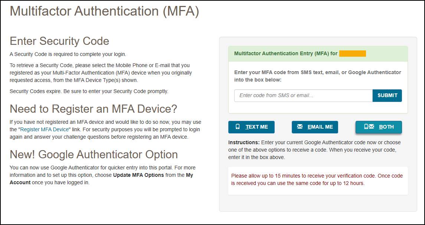This screenshot has height=225, width=425.
Task: Click the green Multifactor Authentication Entry header
Action: [286, 54]
